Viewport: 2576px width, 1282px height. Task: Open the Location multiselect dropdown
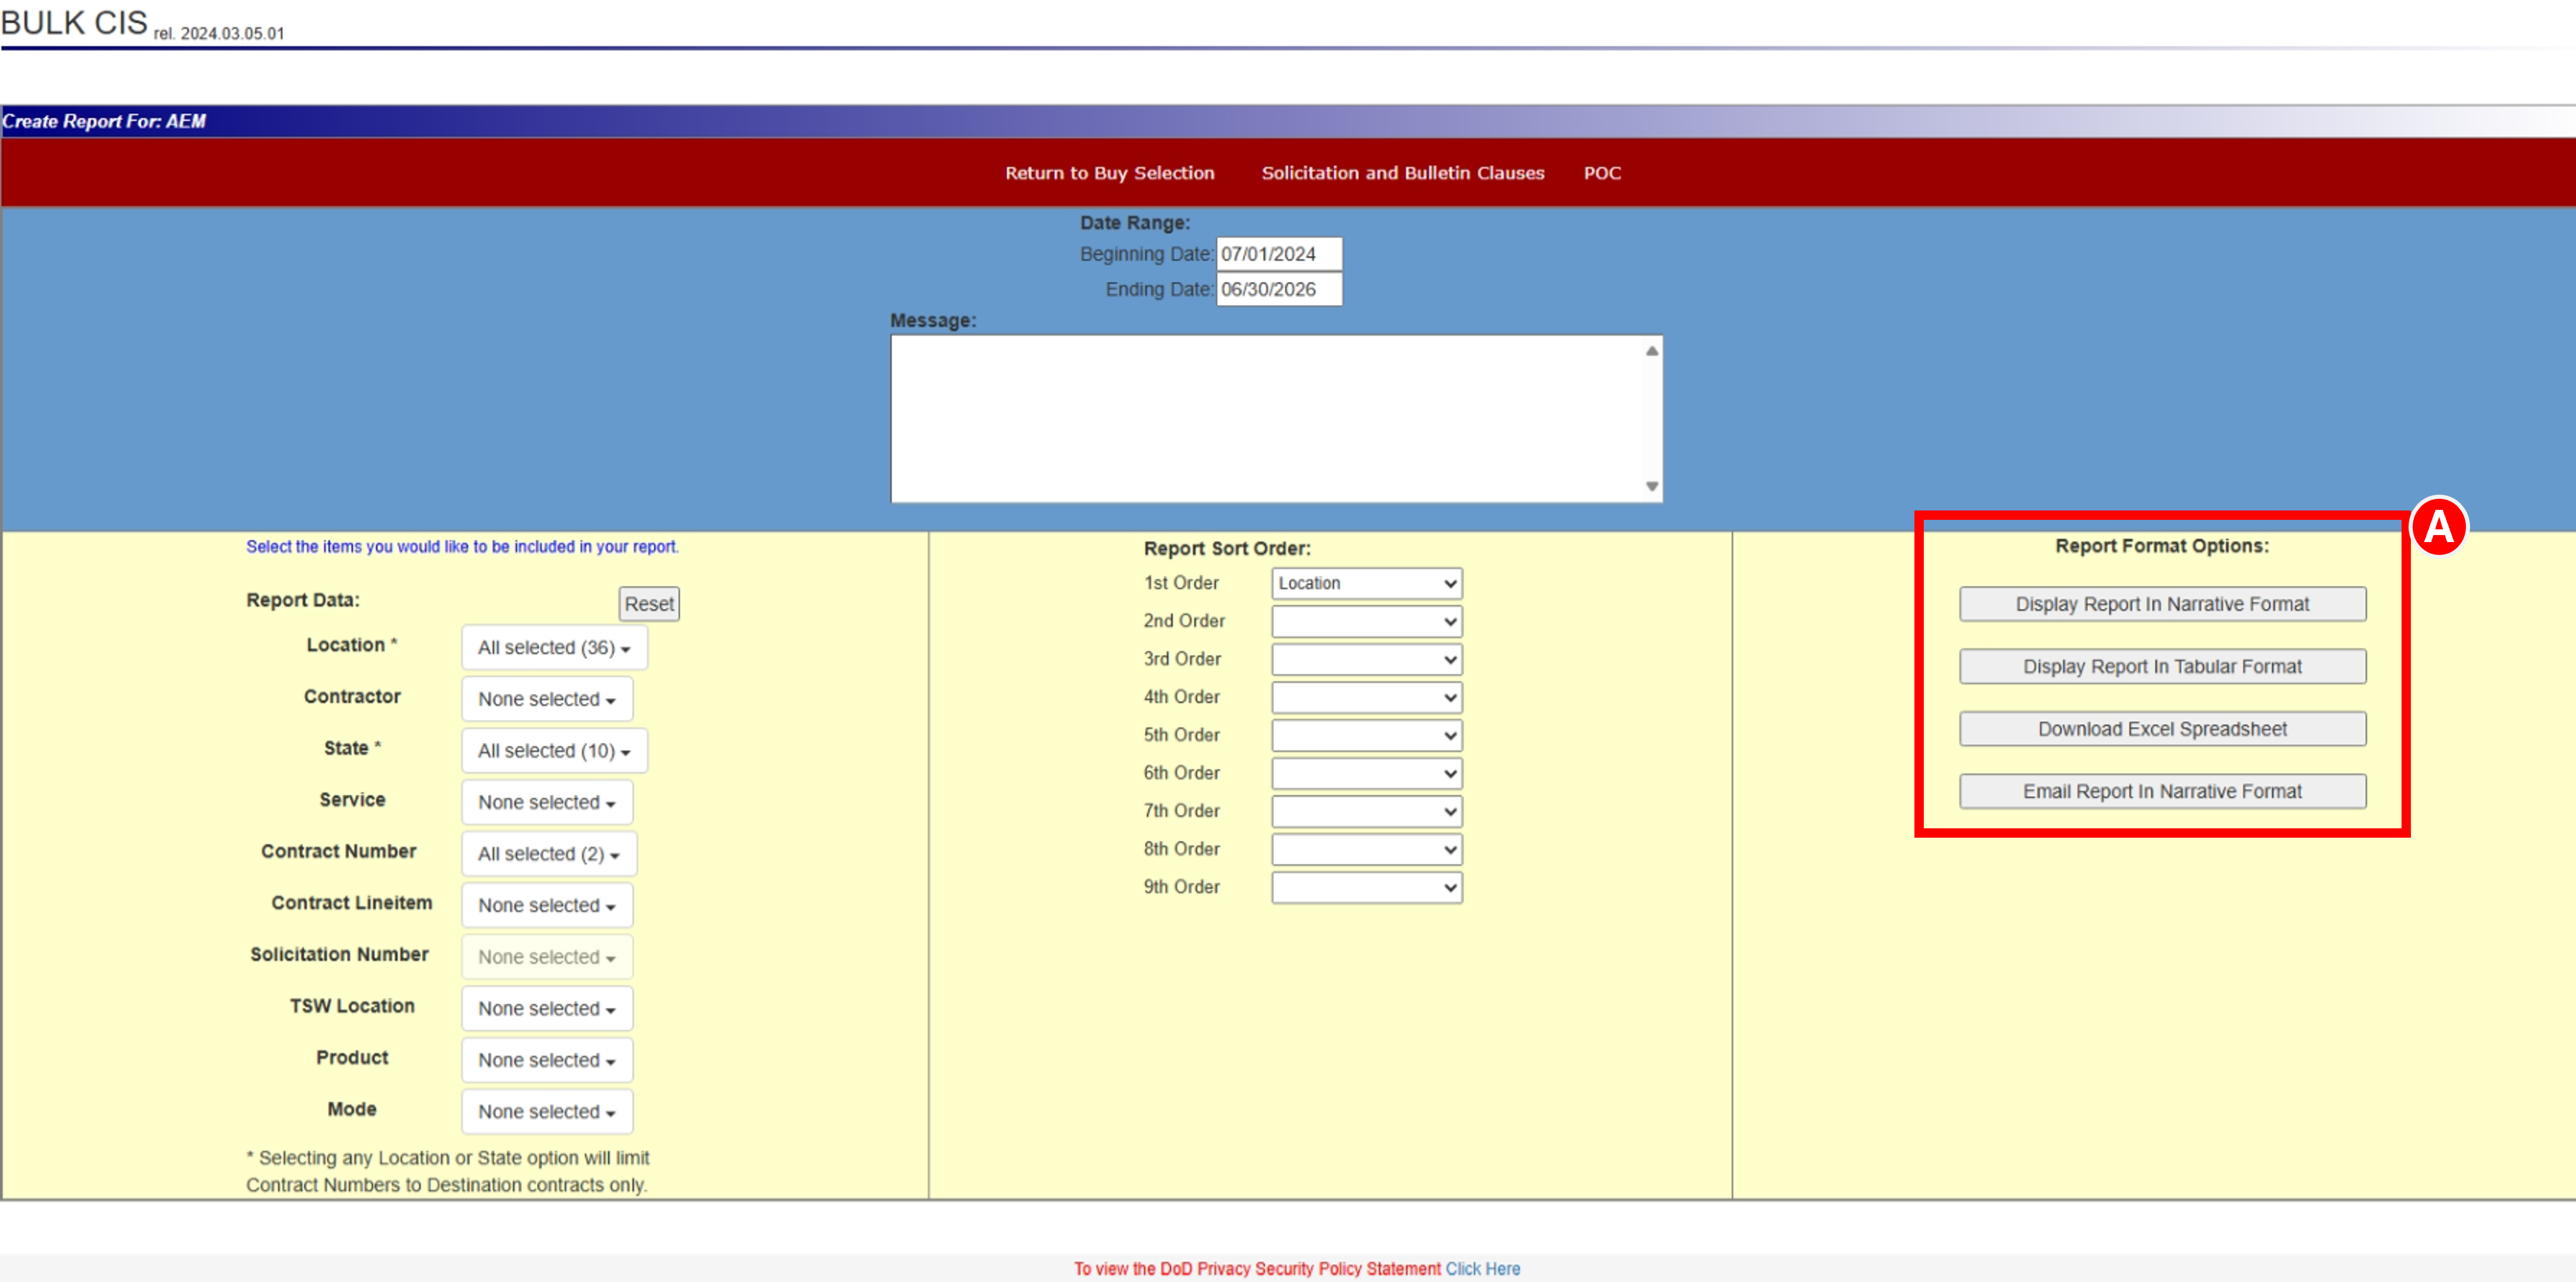click(554, 647)
